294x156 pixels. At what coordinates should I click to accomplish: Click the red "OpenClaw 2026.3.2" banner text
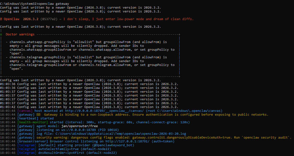(21, 19)
